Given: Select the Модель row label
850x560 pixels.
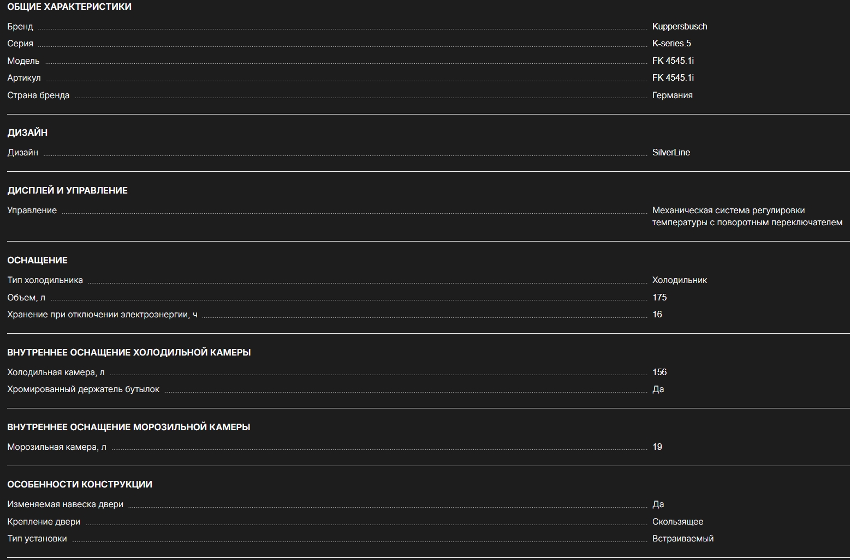Looking at the screenshot, I should (x=23, y=61).
